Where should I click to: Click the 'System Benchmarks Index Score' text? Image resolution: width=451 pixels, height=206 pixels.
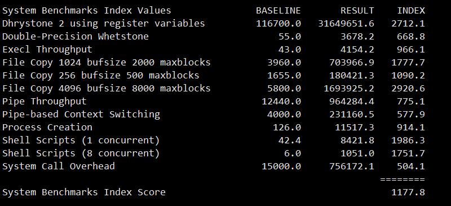pos(83,192)
